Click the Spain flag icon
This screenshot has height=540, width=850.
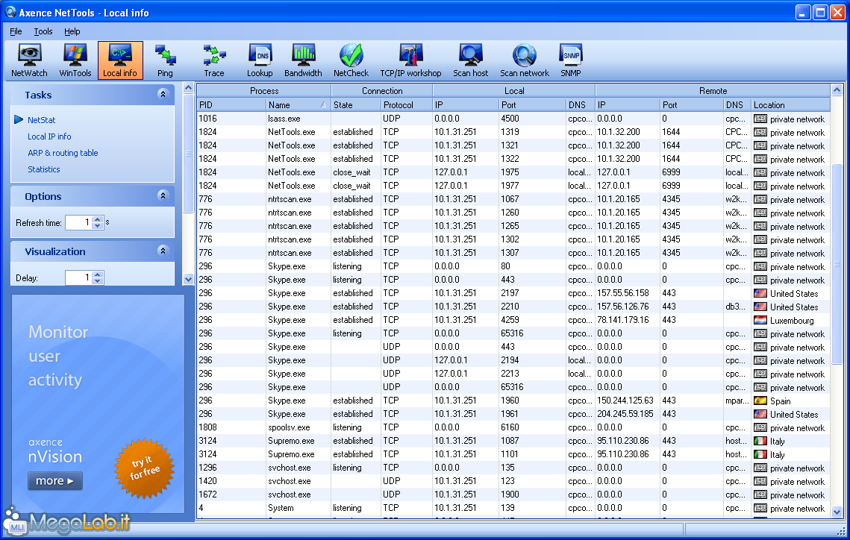tap(760, 401)
